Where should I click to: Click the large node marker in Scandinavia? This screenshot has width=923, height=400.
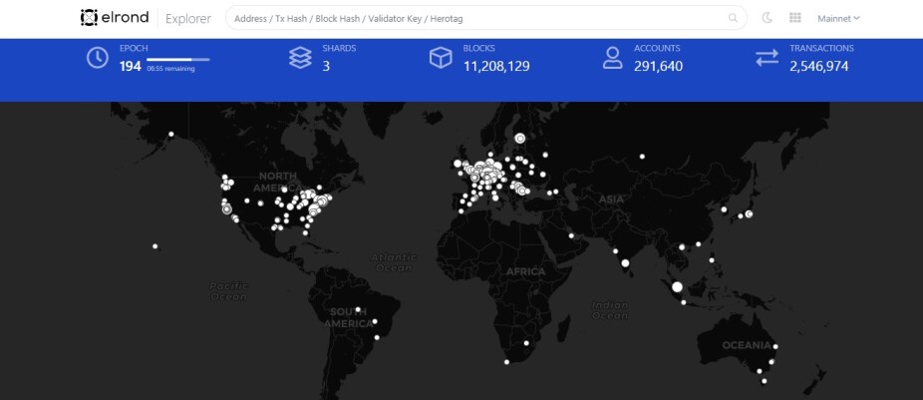[x=519, y=138]
